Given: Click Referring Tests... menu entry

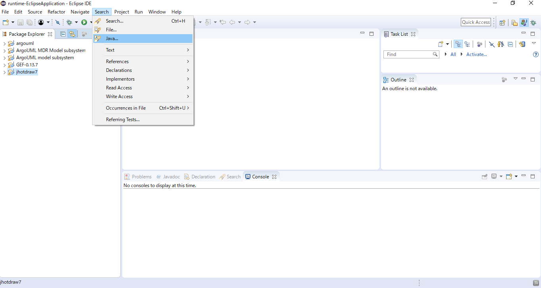Looking at the screenshot, I should 143,120.
